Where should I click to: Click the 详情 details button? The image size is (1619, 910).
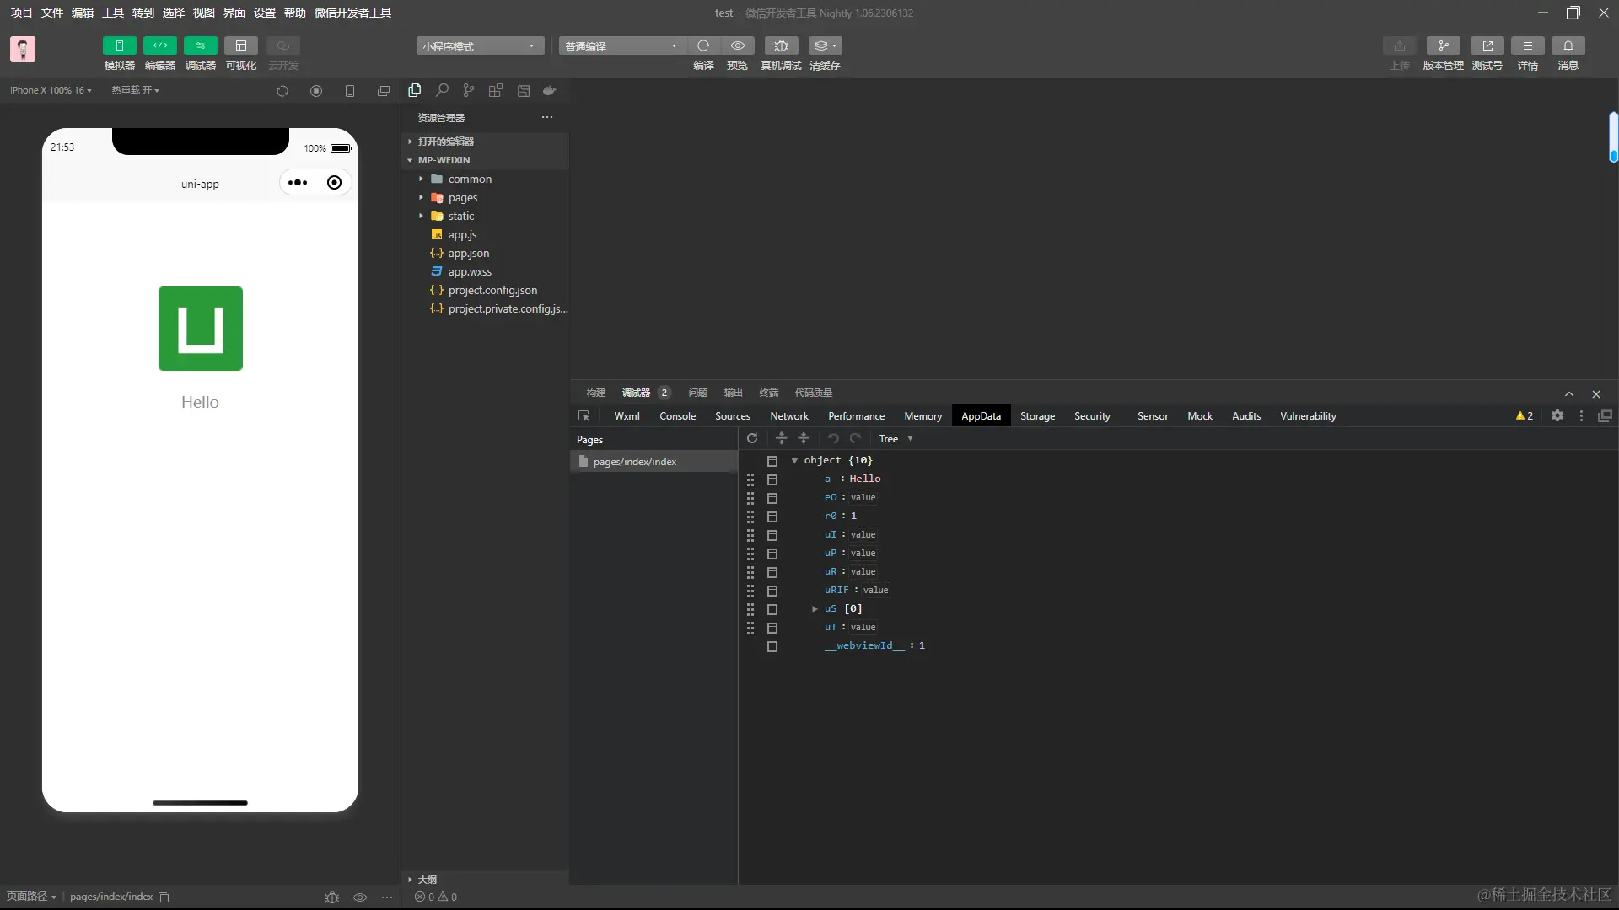coord(1527,45)
